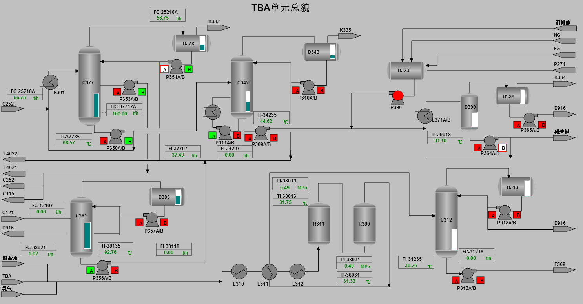The width and height of the screenshot is (583, 304).
Task: Select the E310 heat exchanger symbol
Action: 239,271
